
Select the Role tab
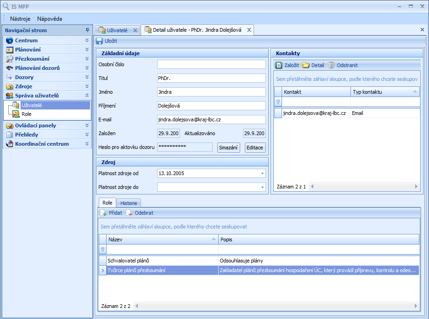[x=107, y=203]
